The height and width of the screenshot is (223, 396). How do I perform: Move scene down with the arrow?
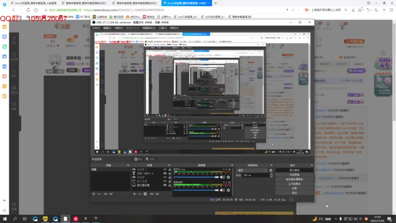pyautogui.click(x=111, y=194)
